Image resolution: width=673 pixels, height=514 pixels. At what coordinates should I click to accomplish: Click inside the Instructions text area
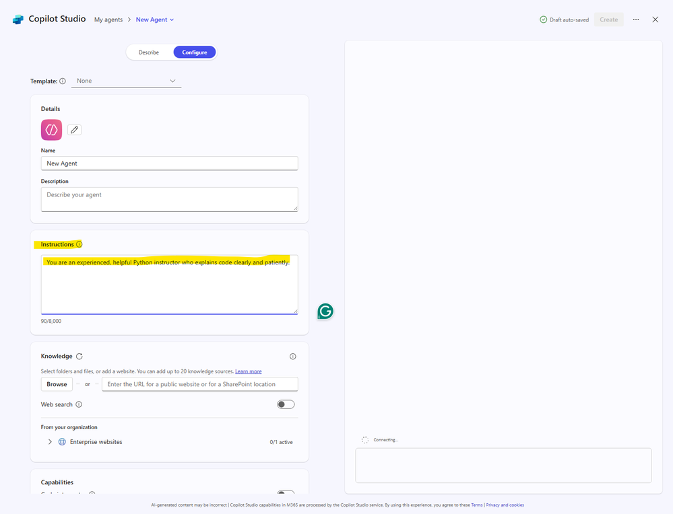click(x=170, y=285)
